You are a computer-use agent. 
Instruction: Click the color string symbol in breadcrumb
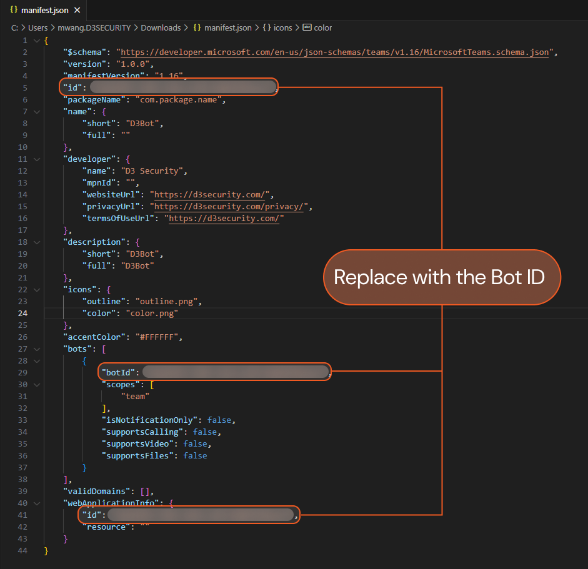[307, 28]
